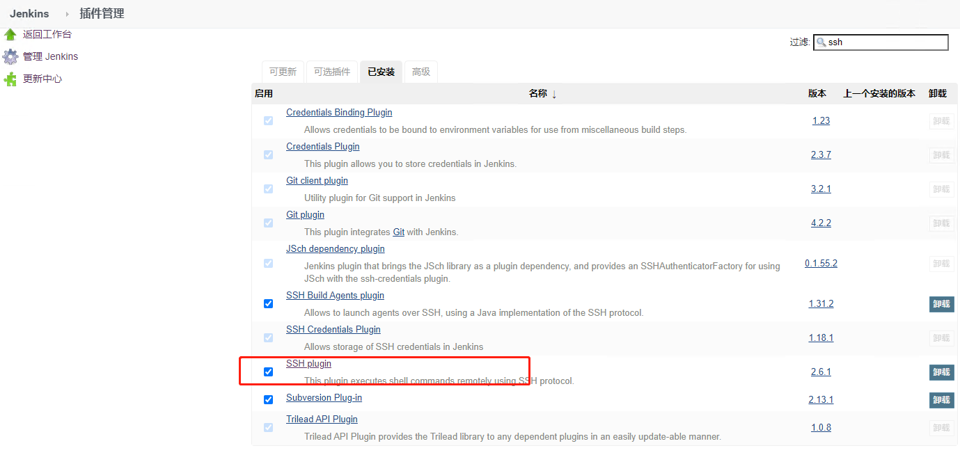Click version 4.2.2 link
Screen dimensions: 960x471
pyautogui.click(x=821, y=223)
